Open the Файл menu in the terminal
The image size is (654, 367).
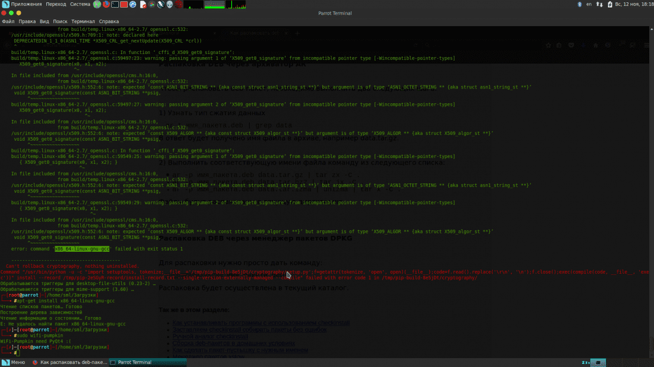coord(8,21)
